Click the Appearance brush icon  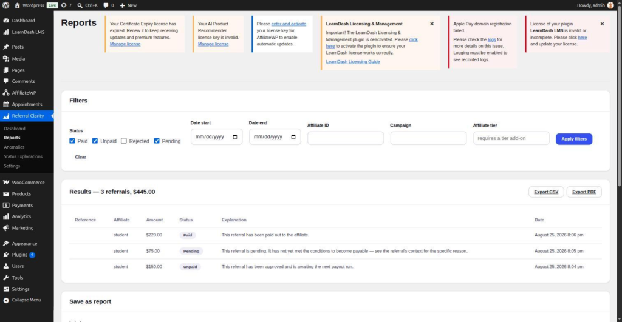pyautogui.click(x=6, y=243)
